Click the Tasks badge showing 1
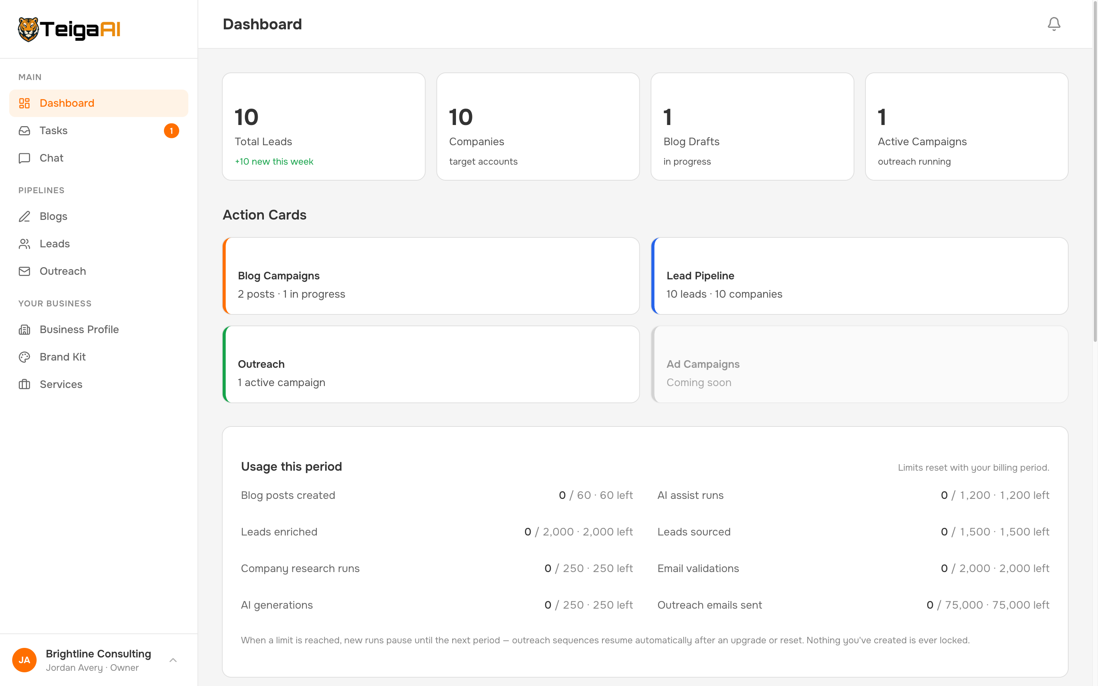The width and height of the screenshot is (1098, 686). pos(172,131)
